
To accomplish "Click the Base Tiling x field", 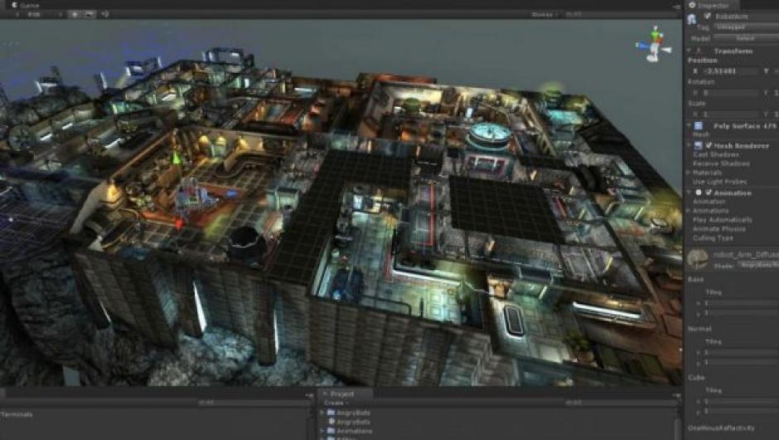I will [x=741, y=302].
